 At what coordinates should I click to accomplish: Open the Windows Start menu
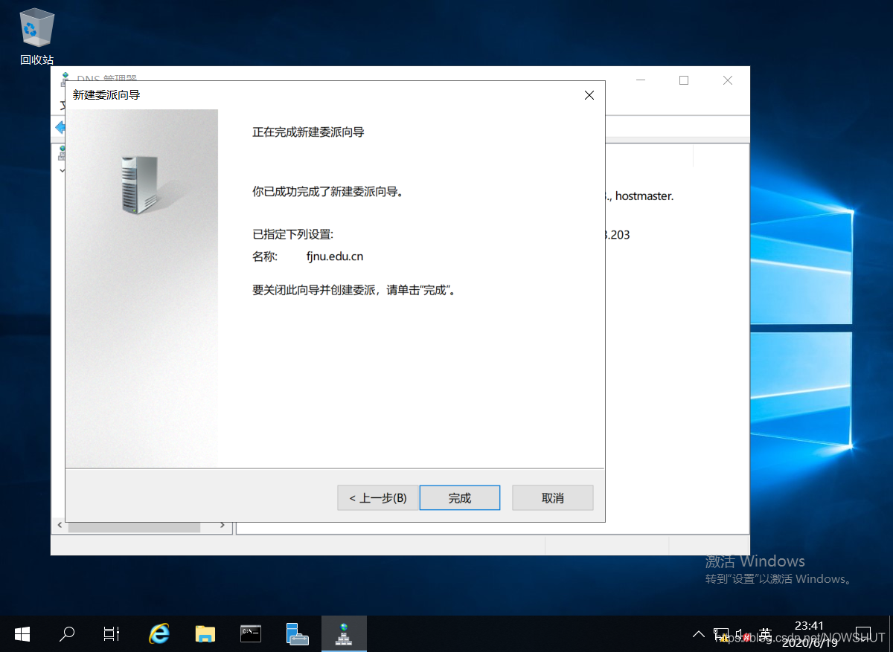22,633
